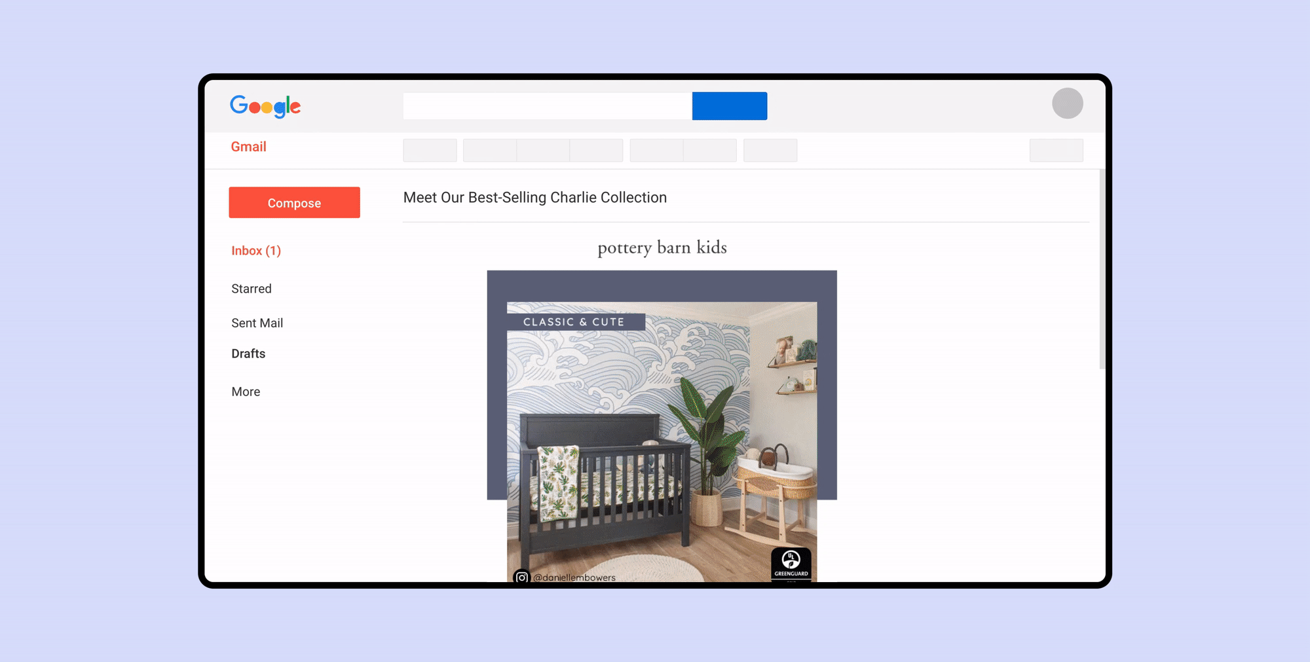Open the Starred folder
The image size is (1310, 662).
coord(252,289)
